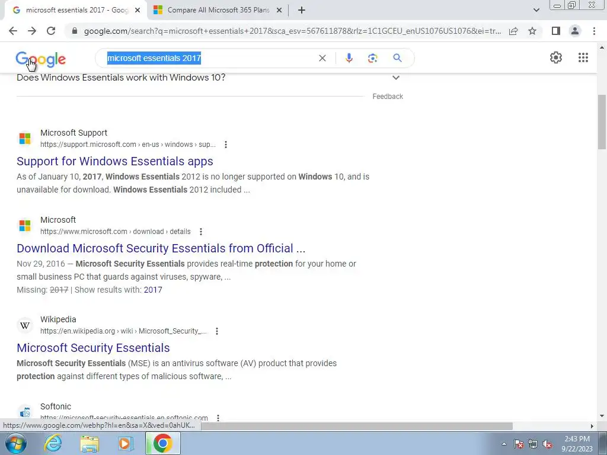Viewport: 607px width, 455px height.
Task: Open Windows Media Player from the taskbar
Action: [x=126, y=443]
